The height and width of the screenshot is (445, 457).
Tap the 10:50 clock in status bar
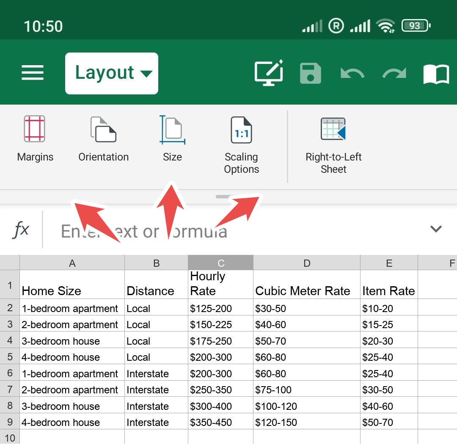(43, 26)
